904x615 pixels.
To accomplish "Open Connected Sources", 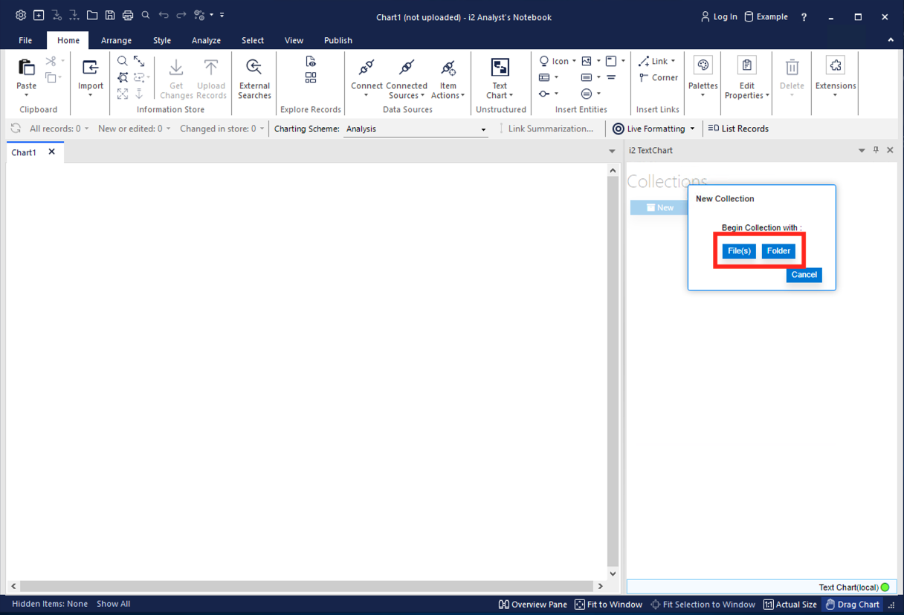I will click(x=407, y=79).
